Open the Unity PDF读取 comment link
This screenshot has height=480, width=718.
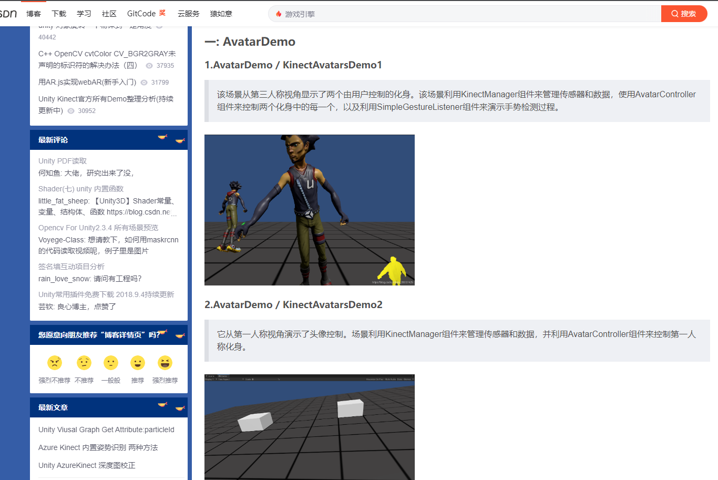pyautogui.click(x=63, y=161)
